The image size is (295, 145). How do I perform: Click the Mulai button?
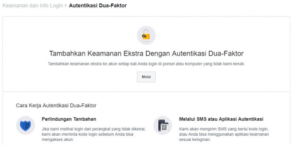[146, 77]
